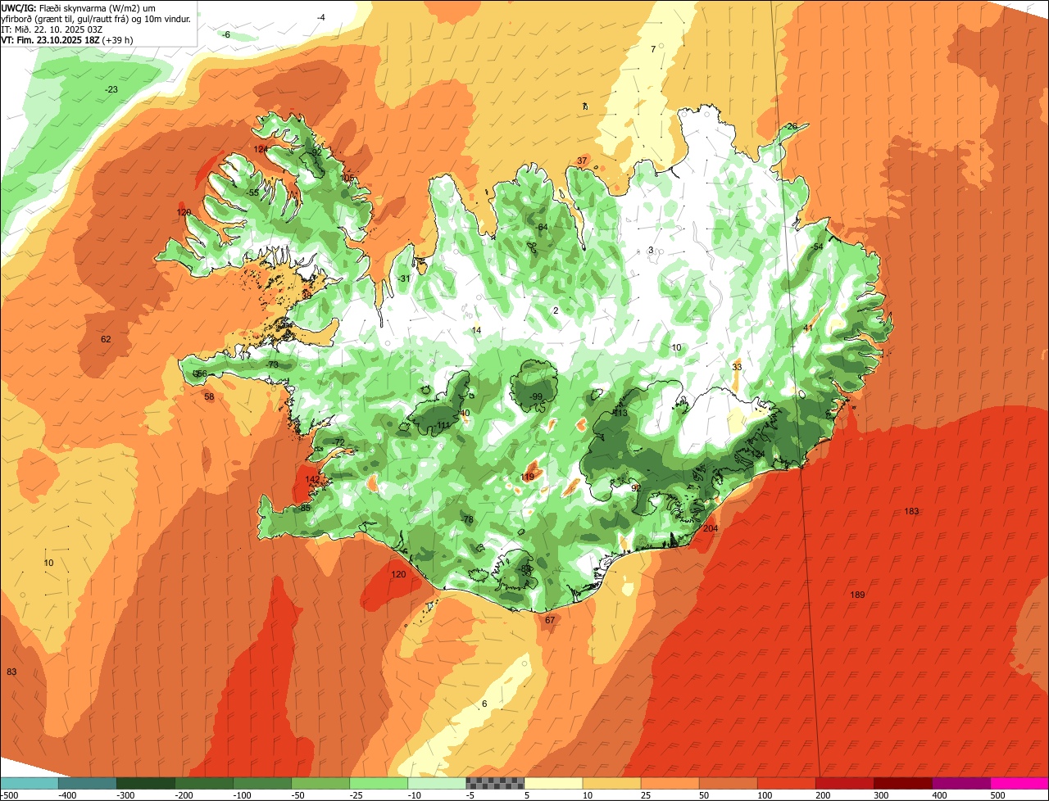Screen dimensions: 1049x801
Task: Click the '113' value on Vatnajökull
Action: point(620,413)
